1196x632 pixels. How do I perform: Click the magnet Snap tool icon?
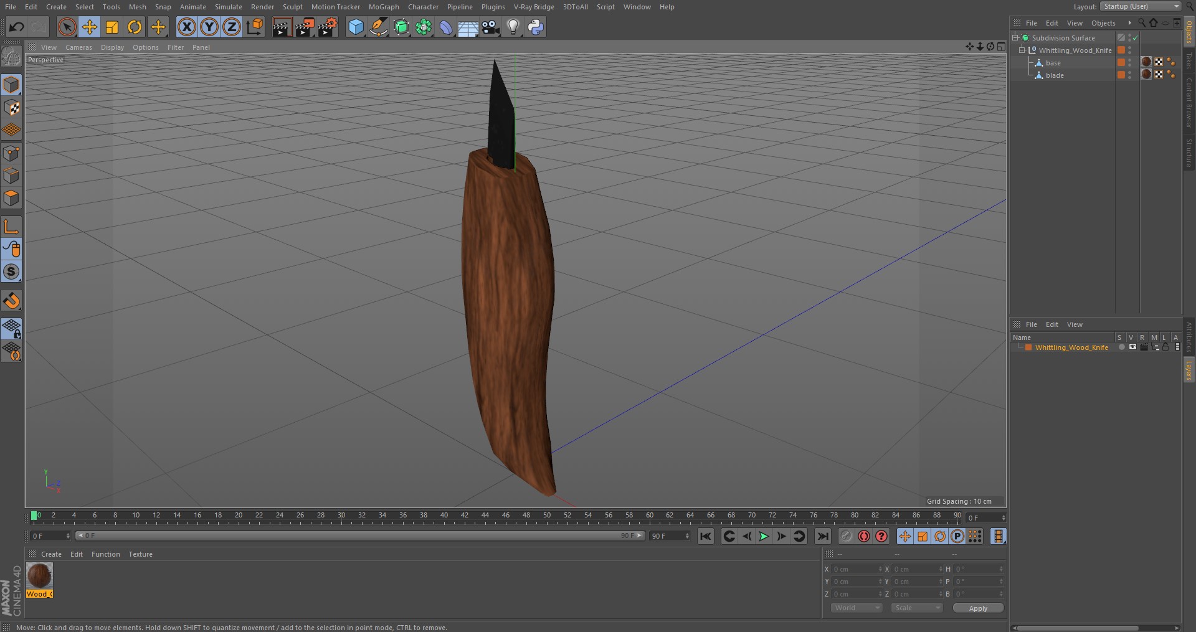tap(11, 301)
